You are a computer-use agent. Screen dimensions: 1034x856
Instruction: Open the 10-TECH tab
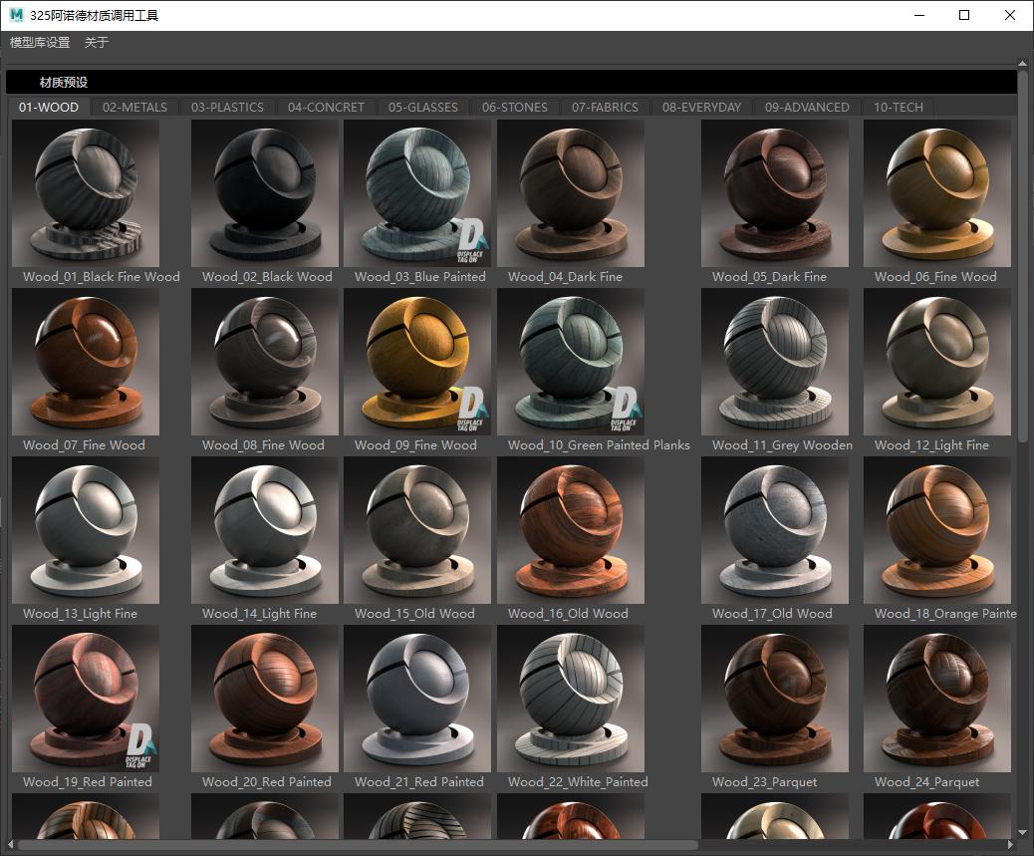coord(898,107)
